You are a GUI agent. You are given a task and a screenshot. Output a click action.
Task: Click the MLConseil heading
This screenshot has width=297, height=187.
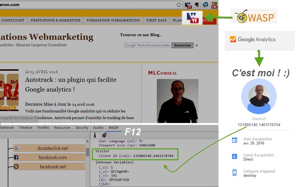tap(162, 73)
